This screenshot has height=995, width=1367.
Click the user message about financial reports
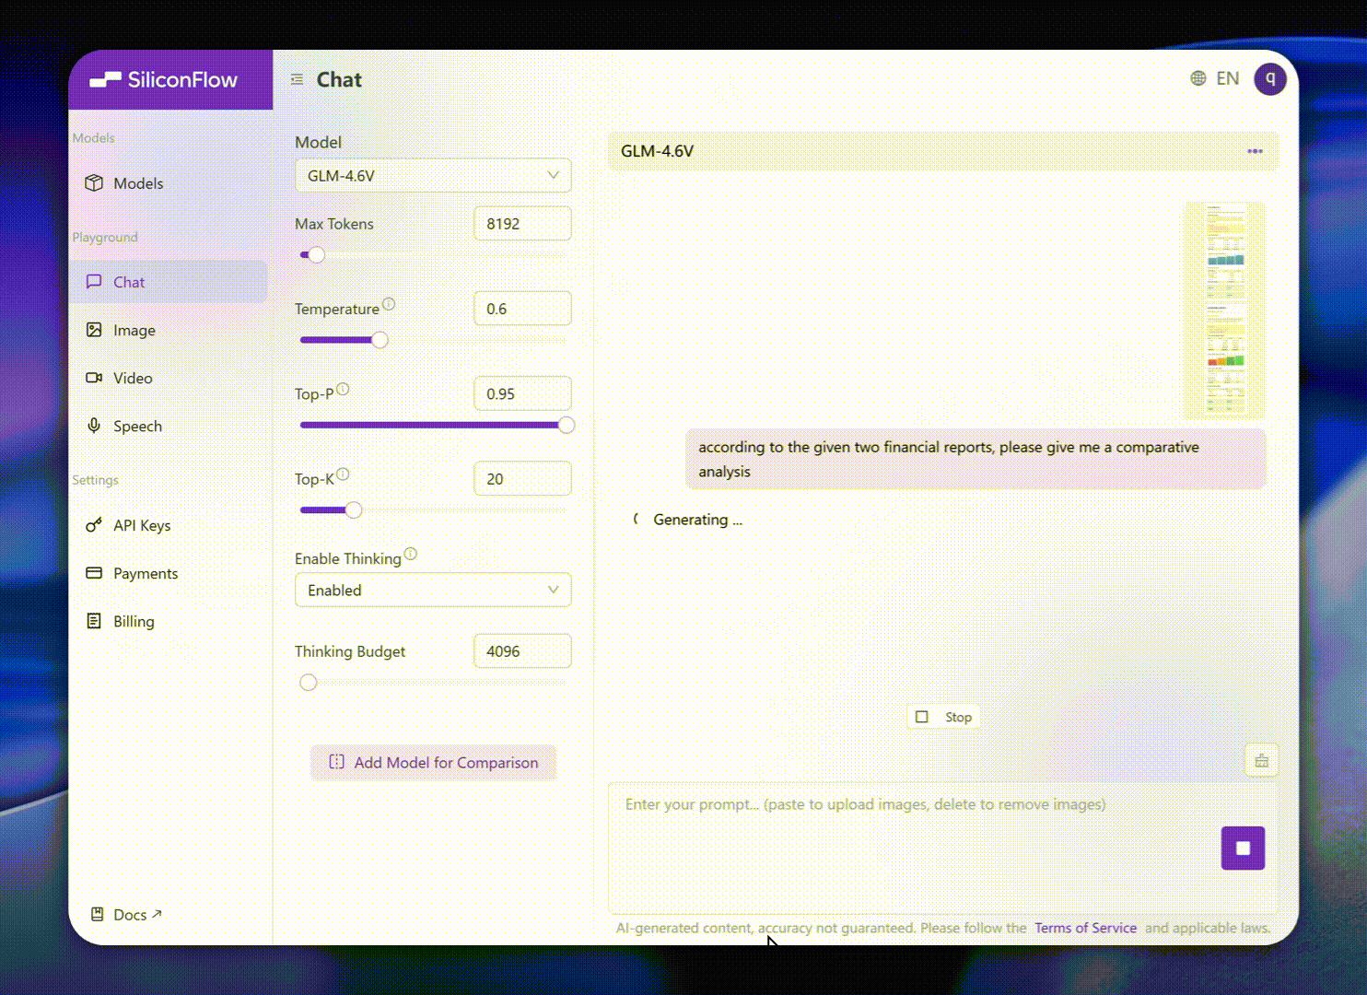coord(976,459)
